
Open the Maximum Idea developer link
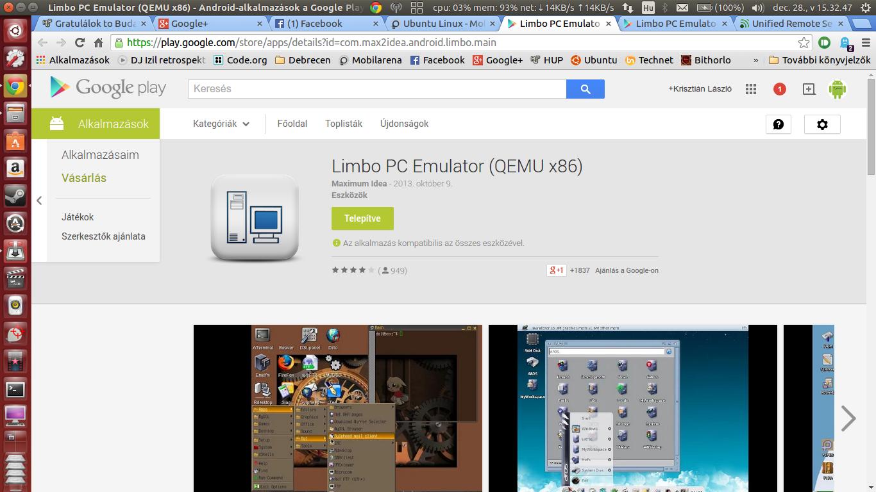click(x=359, y=184)
